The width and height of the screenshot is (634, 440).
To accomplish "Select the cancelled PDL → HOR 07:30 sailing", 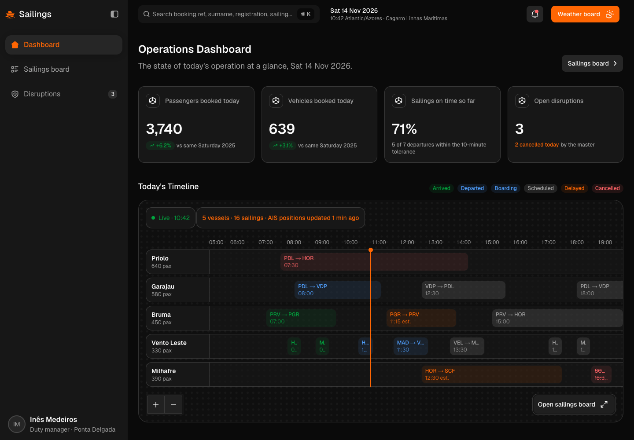I will (x=374, y=262).
